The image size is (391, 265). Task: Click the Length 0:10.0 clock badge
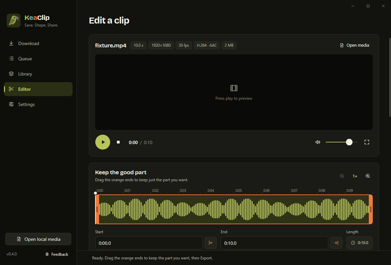(x=359, y=243)
